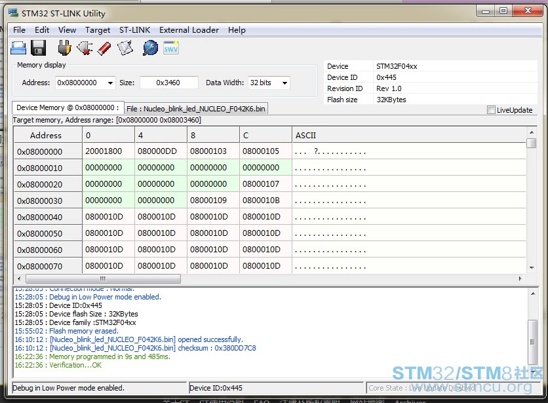Switch to Device Memory @ 0x08000000 tab

coord(68,107)
